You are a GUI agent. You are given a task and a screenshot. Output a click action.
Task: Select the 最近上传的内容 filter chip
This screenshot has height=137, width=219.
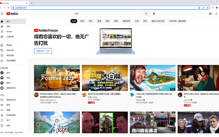pyautogui.click(x=158, y=21)
